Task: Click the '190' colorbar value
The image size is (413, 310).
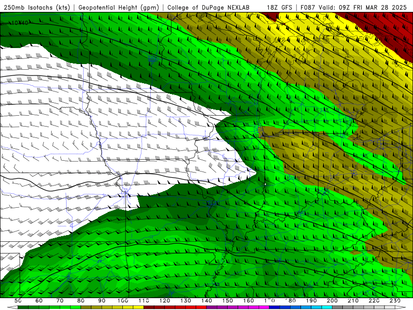Action: 311,301
